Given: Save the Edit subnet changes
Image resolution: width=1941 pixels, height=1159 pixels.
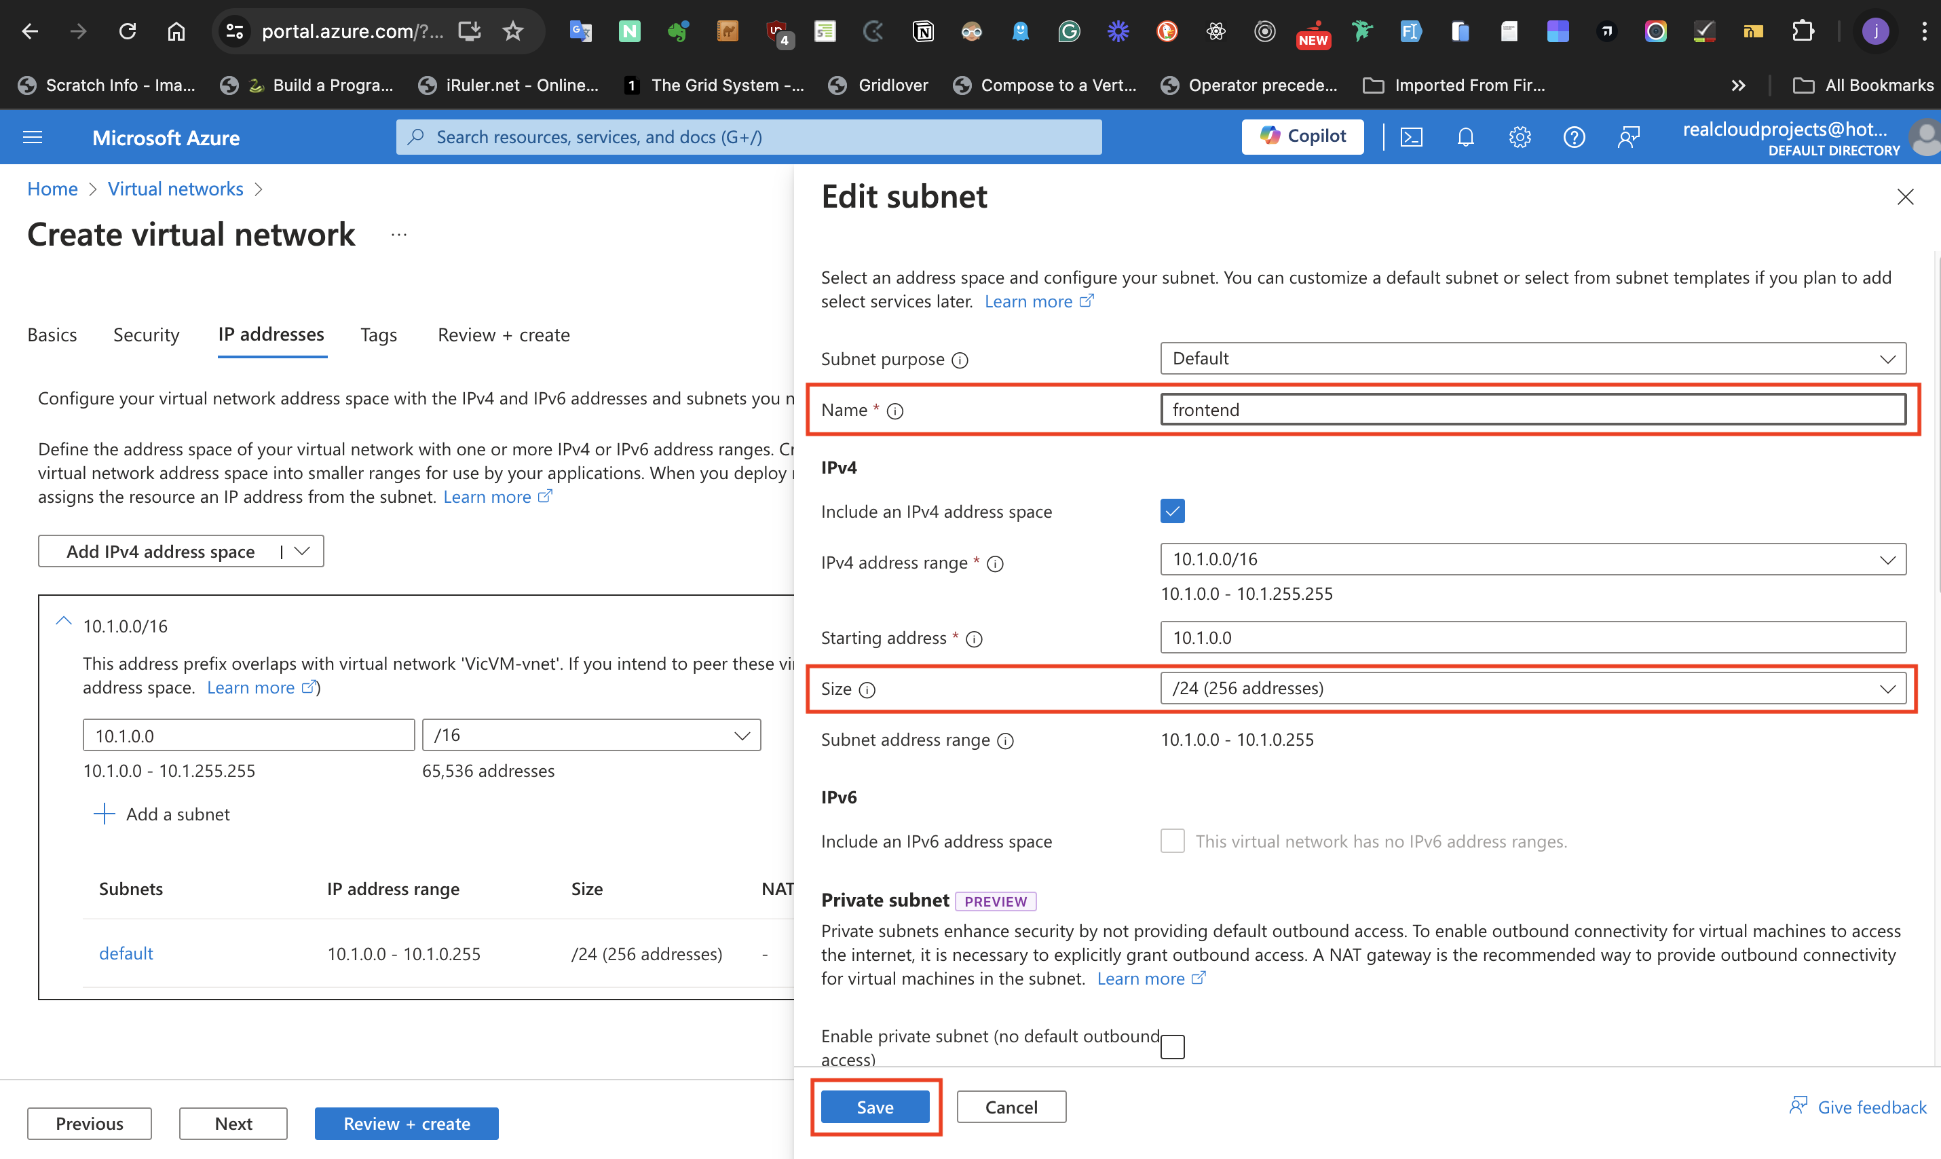Looking at the screenshot, I should point(875,1107).
